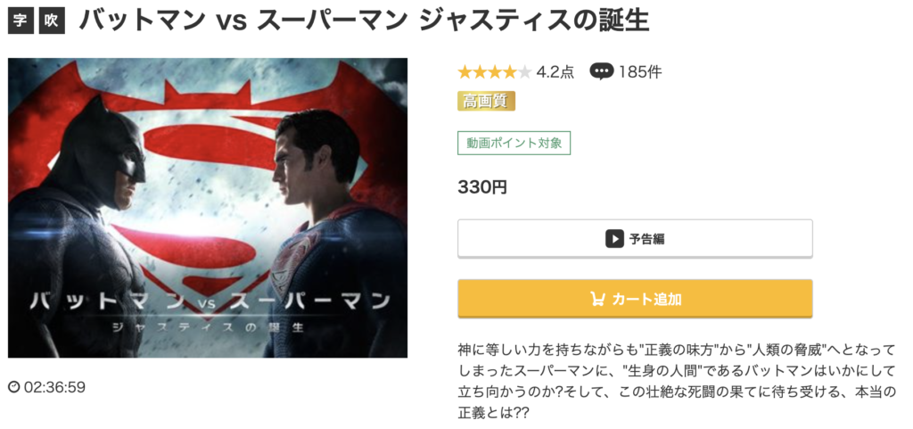Click the grey fifth star

[x=525, y=72]
